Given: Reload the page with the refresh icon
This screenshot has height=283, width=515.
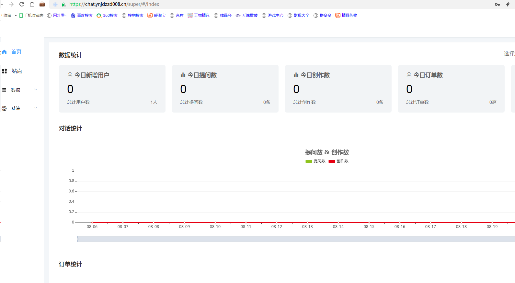Looking at the screenshot, I should pyautogui.click(x=22, y=4).
